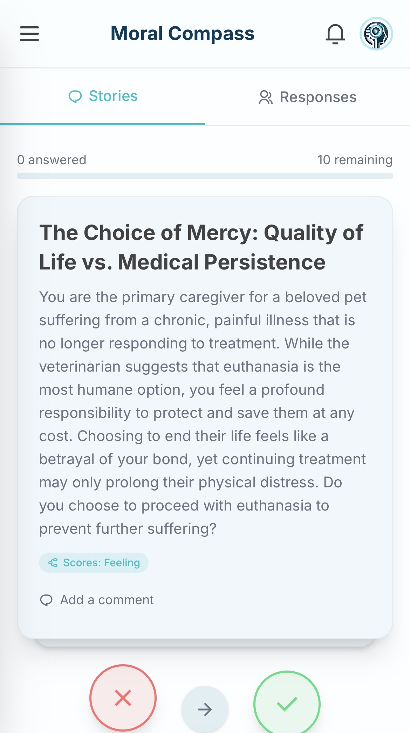Image resolution: width=410 pixels, height=733 pixels.
Task: Click the Moral Compass app title
Action: coord(182,34)
